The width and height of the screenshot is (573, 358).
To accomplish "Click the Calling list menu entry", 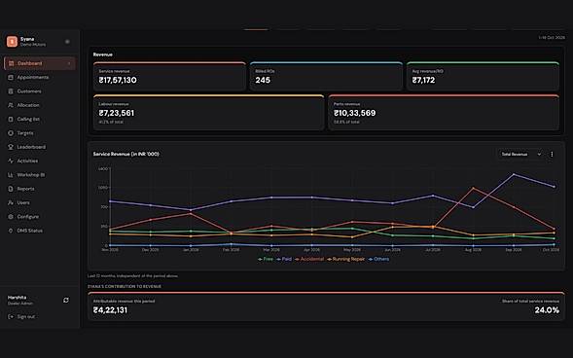I will pyautogui.click(x=40, y=119).
